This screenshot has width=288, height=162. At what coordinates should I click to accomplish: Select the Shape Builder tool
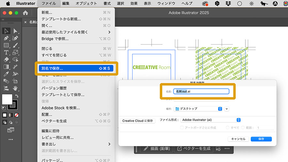pyautogui.click(x=15, y=60)
